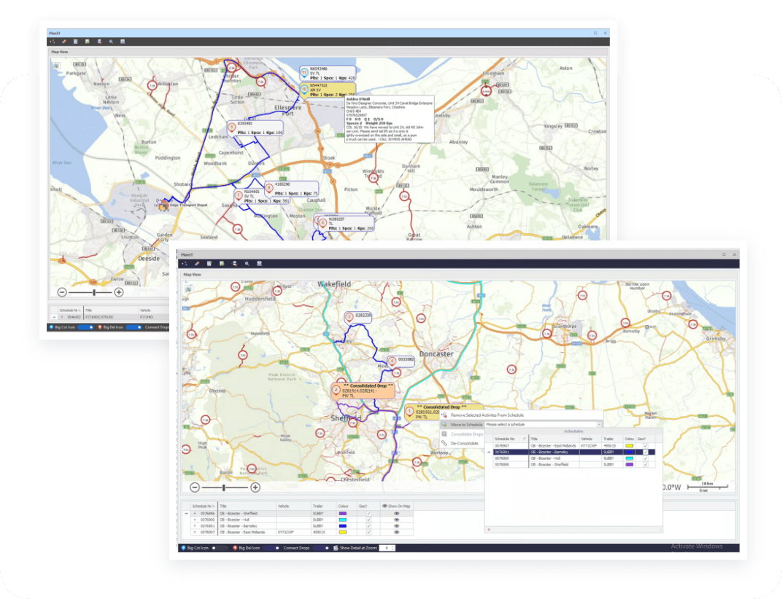
Task: Click zoom in plus button on back map
Action: (119, 292)
